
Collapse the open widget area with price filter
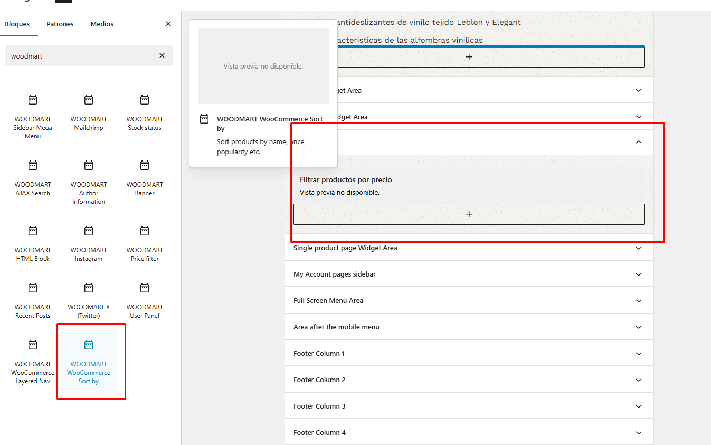coord(639,142)
